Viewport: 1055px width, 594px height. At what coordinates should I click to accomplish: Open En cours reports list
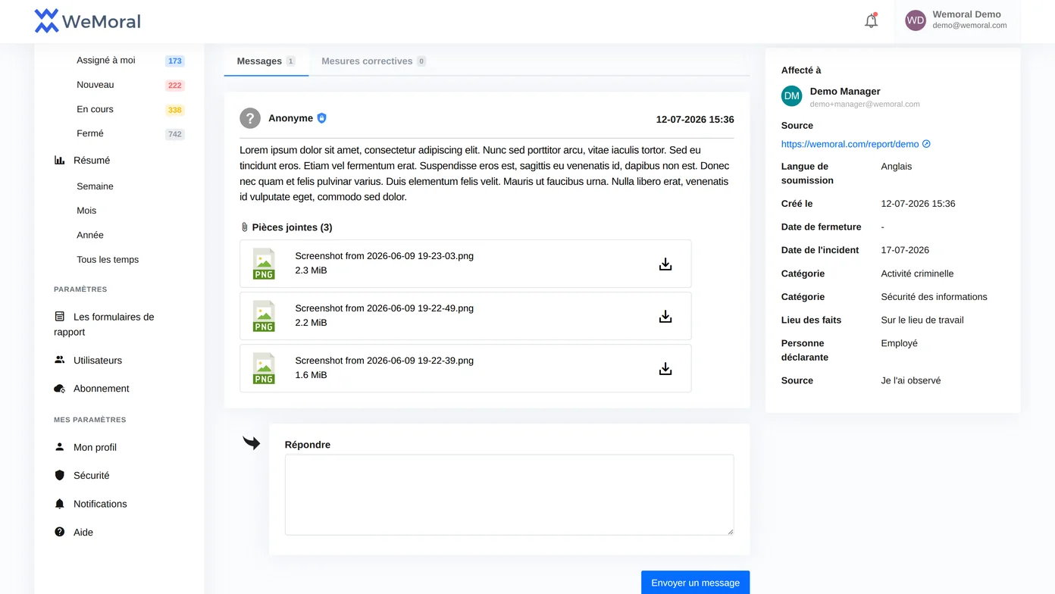coord(95,109)
